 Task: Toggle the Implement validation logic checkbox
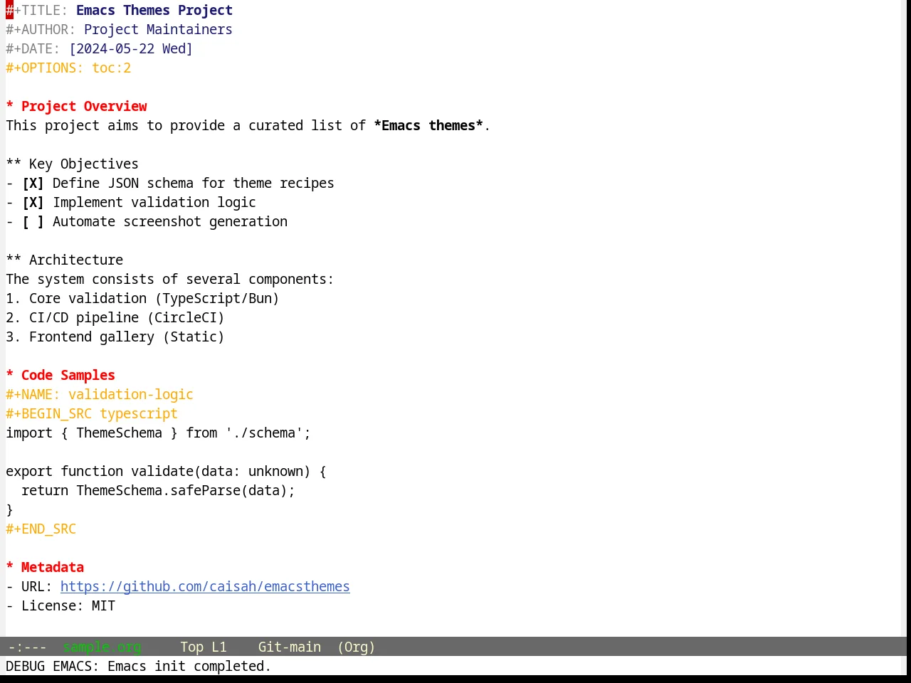[33, 203]
